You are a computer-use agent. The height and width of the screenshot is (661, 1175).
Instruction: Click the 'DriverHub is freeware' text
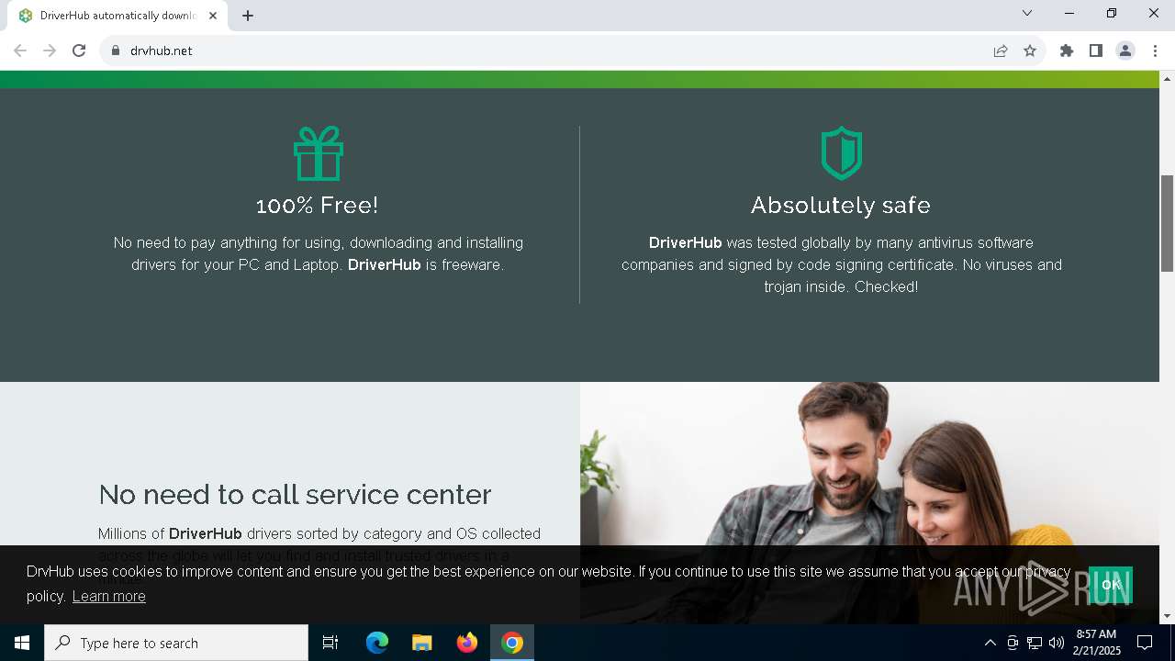coord(425,264)
